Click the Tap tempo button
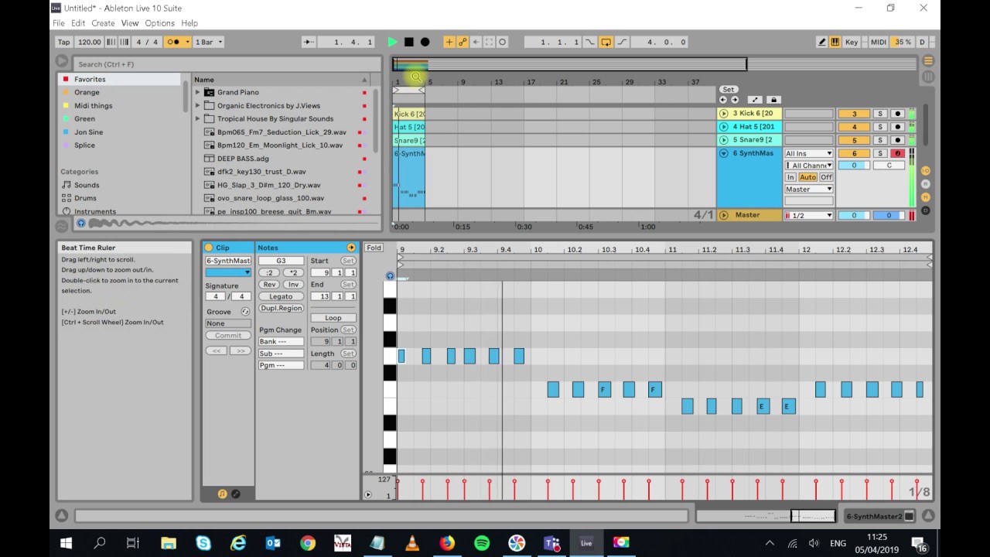This screenshot has height=557, width=990. (63, 42)
